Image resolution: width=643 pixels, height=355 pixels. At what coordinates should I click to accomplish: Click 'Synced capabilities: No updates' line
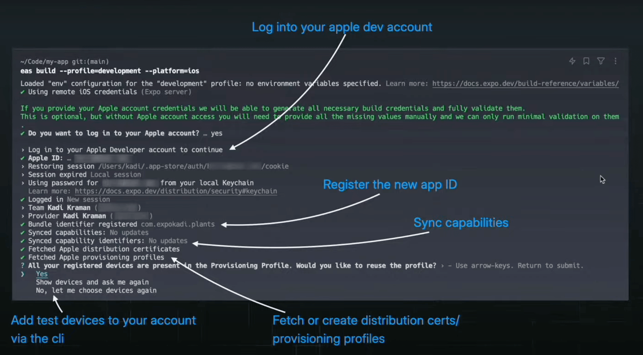click(84, 232)
